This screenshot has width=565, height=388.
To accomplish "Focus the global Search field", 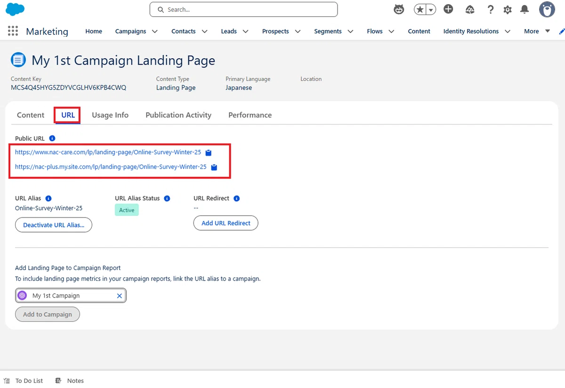I will pos(243,9).
